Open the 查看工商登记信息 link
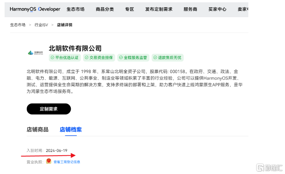 tap(67, 162)
